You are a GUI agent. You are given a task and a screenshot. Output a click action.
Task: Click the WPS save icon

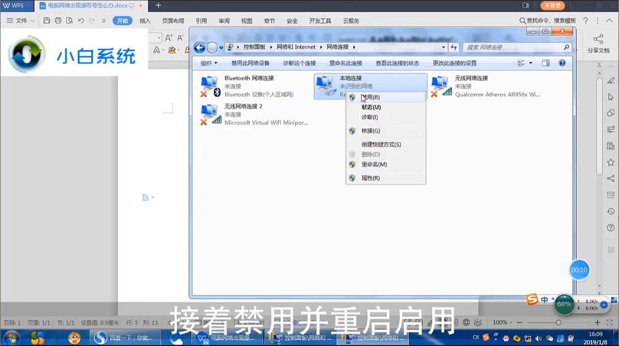point(46,20)
